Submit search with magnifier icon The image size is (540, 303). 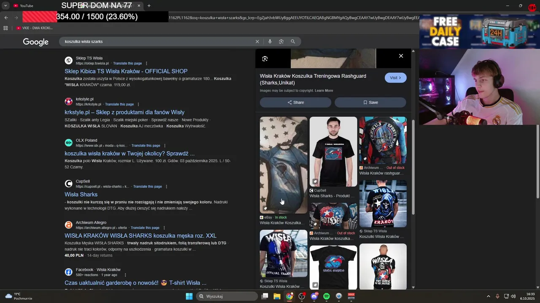[293, 42]
